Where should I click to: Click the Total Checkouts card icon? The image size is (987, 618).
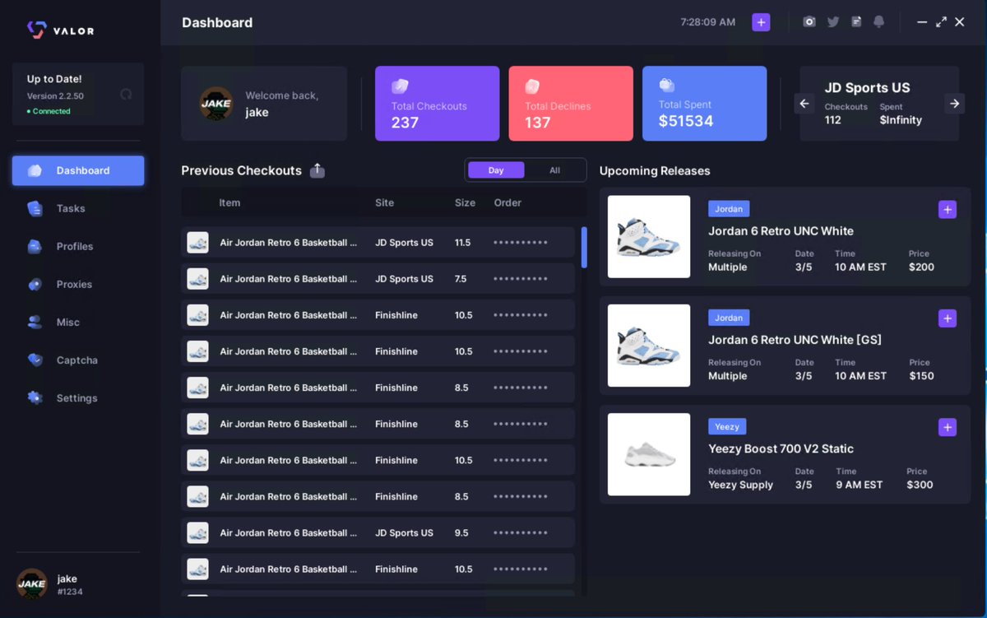pyautogui.click(x=400, y=86)
